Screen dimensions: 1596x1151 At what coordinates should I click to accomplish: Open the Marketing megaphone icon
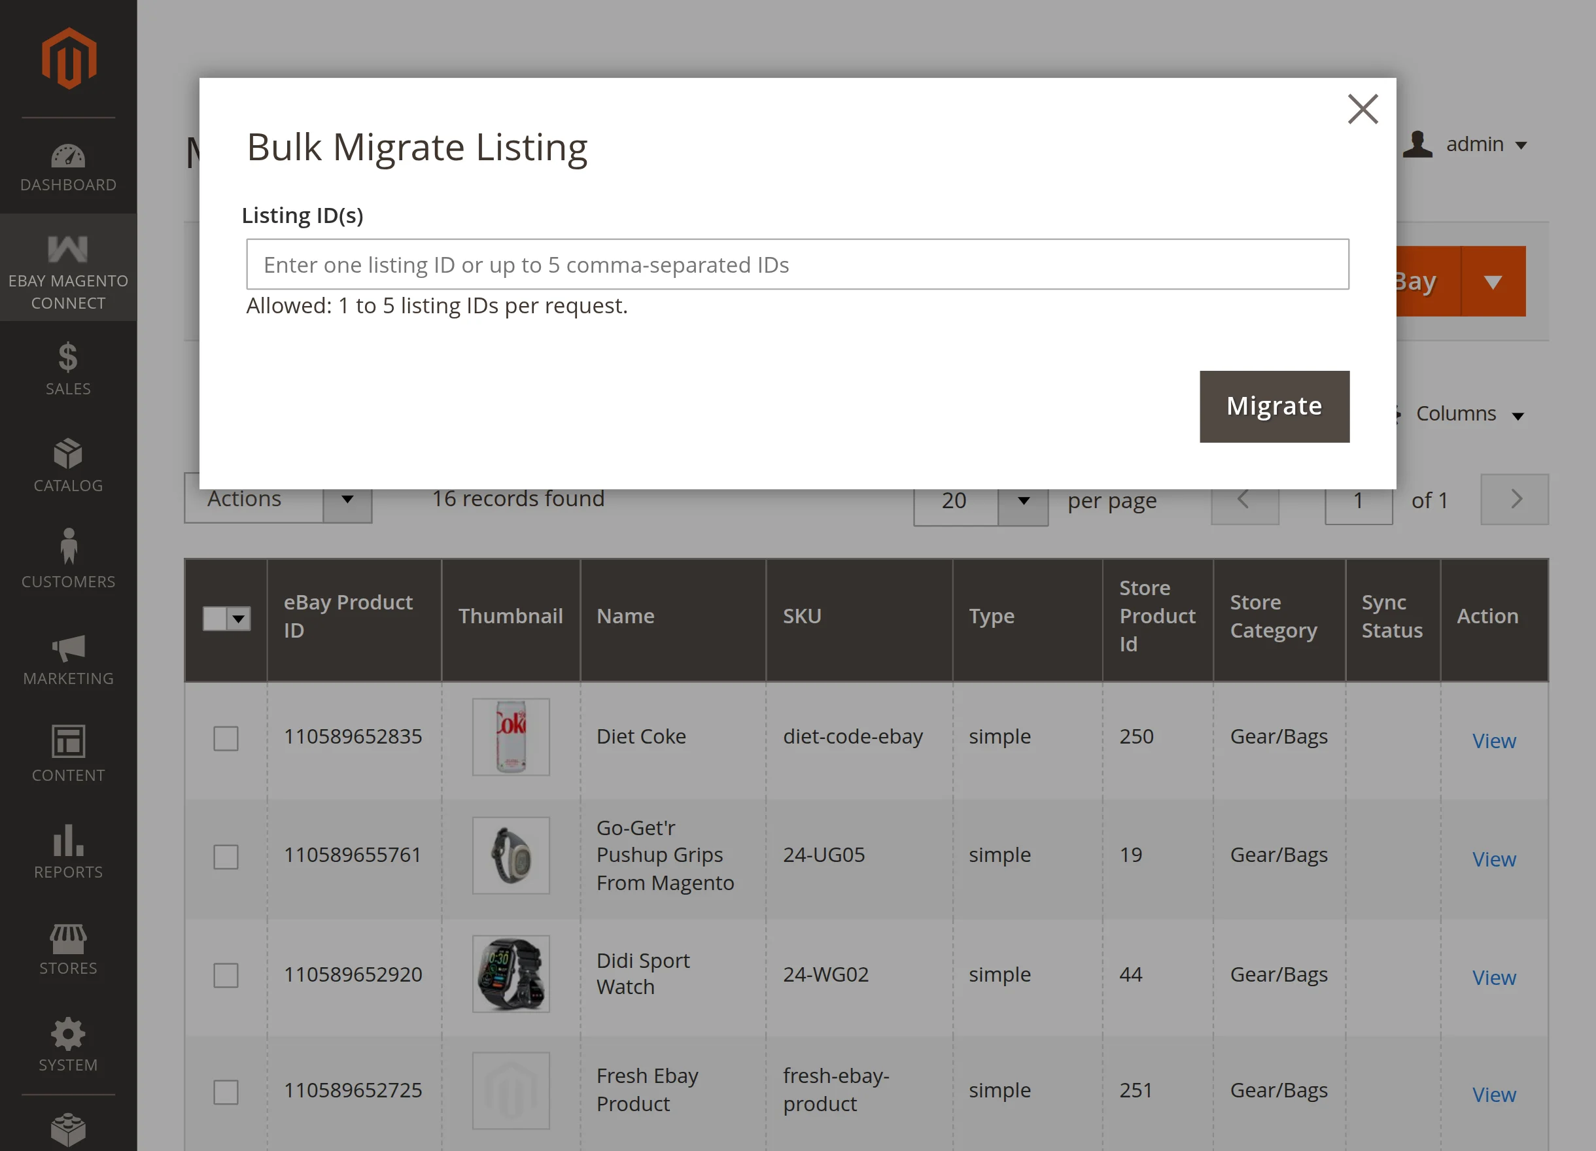(68, 648)
